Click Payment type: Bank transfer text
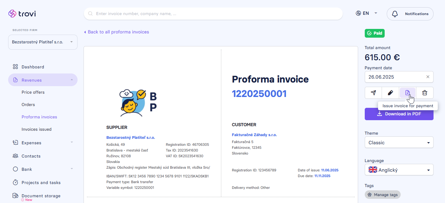Screen dimensions: 445x203 point(130,182)
